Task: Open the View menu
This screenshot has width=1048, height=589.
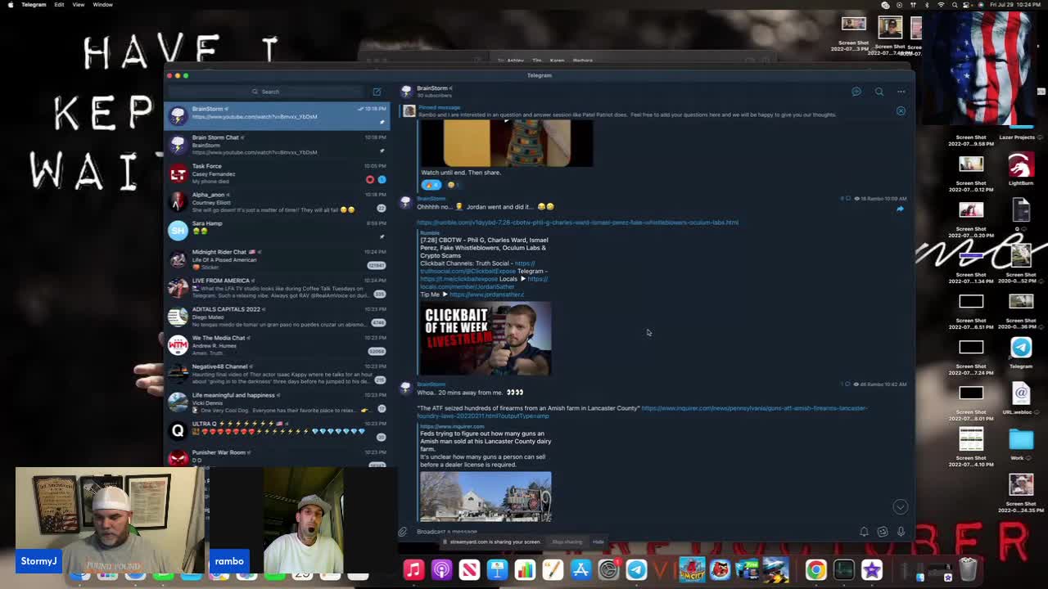Action: pyautogui.click(x=79, y=5)
